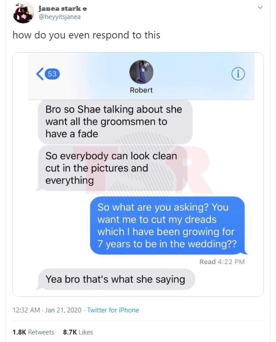
Task: Open the embedded screenshot image
Action: click(138, 175)
